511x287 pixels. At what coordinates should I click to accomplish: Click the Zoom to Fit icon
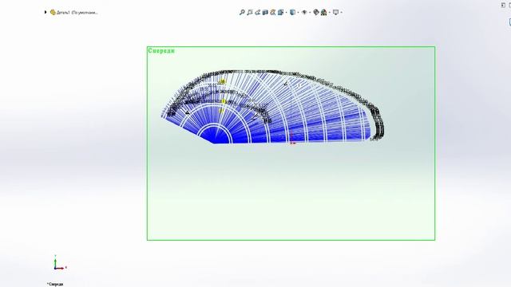(x=242, y=13)
